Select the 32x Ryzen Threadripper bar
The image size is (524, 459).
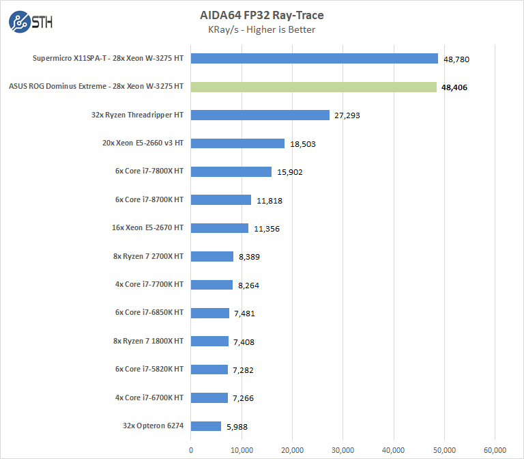260,115
